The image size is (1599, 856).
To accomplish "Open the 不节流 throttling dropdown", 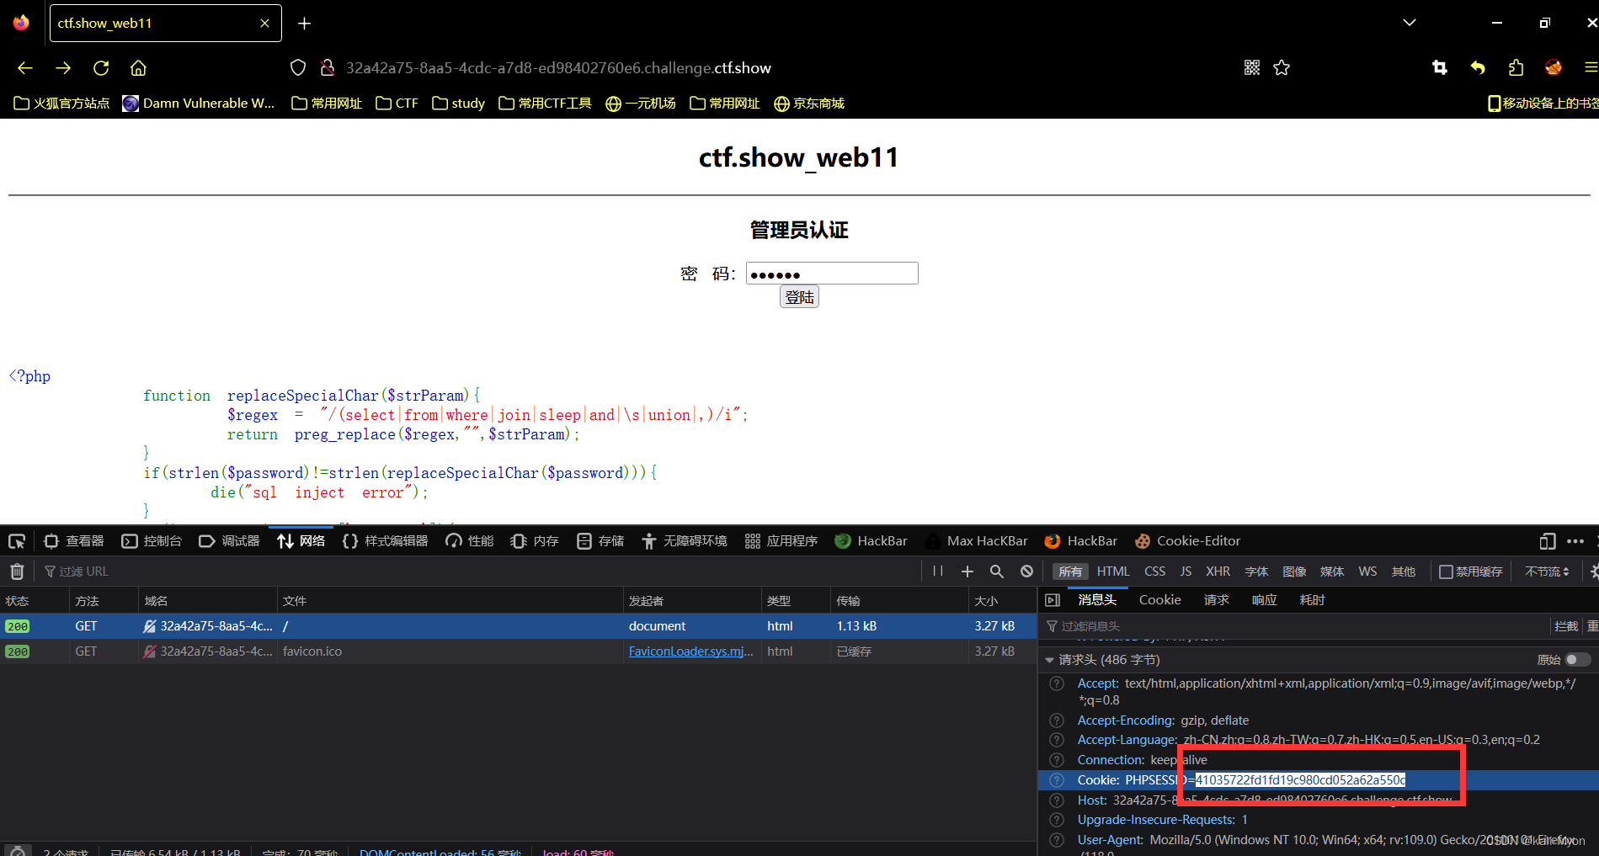I will click(x=1547, y=571).
